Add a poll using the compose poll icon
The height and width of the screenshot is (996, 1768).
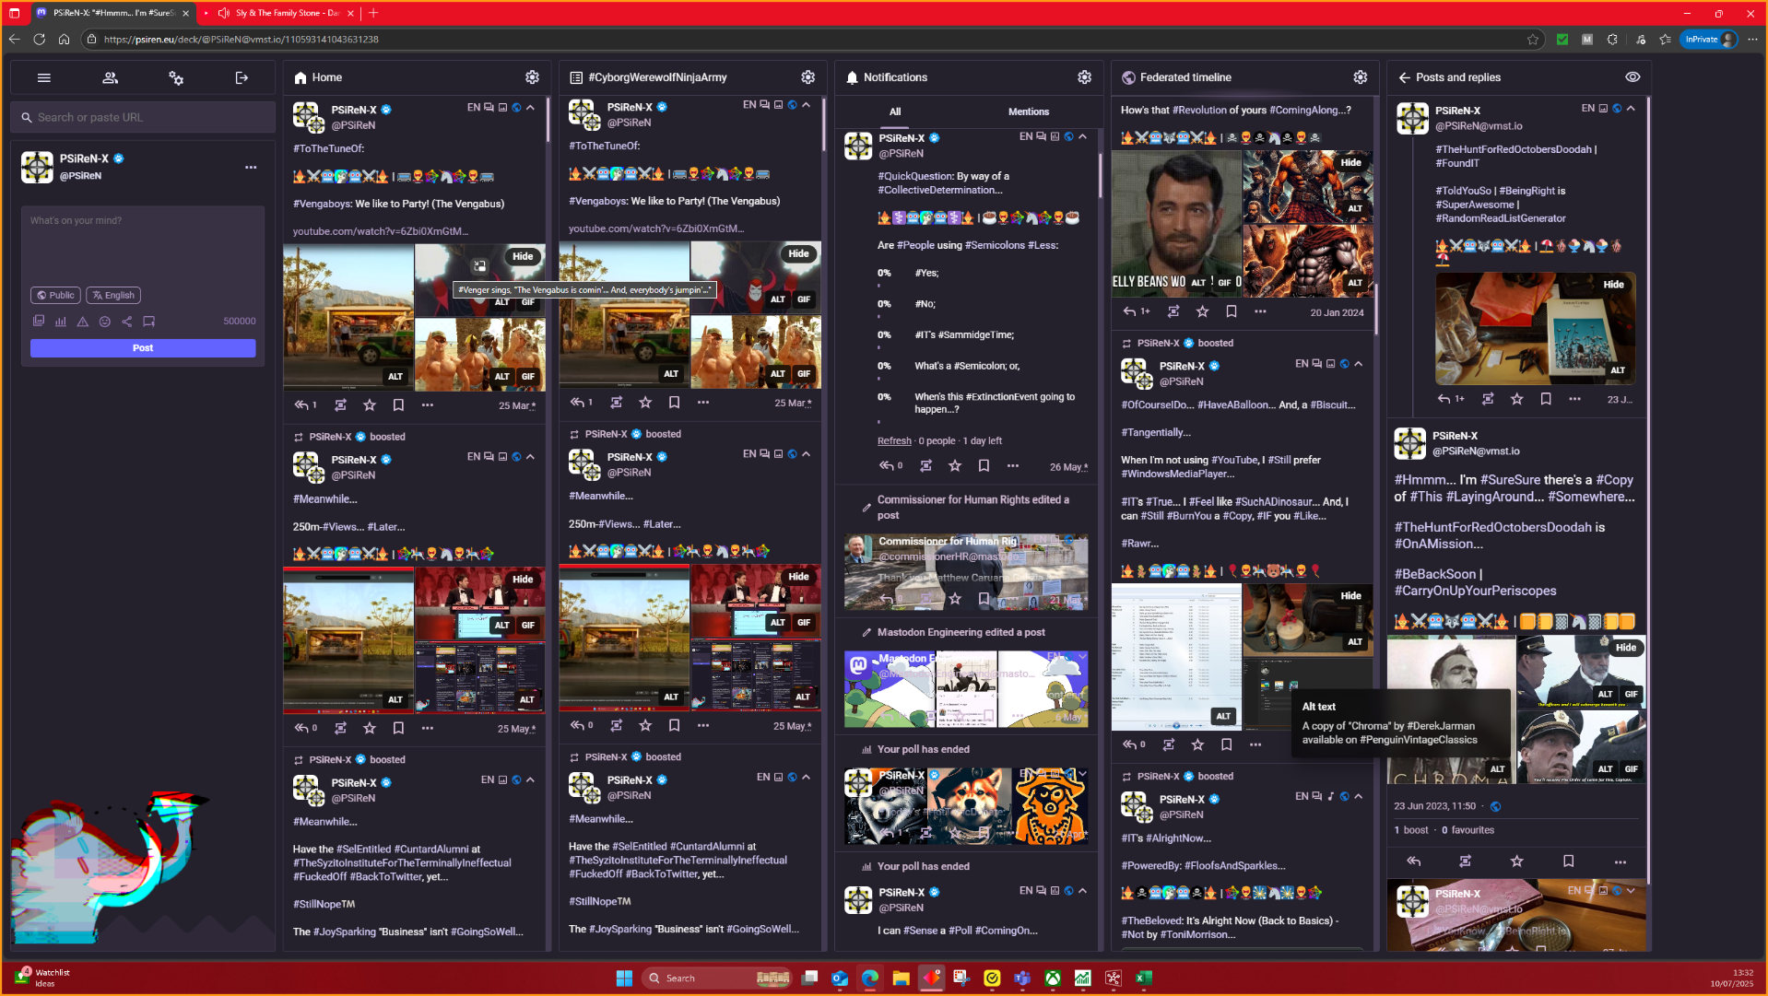61,322
